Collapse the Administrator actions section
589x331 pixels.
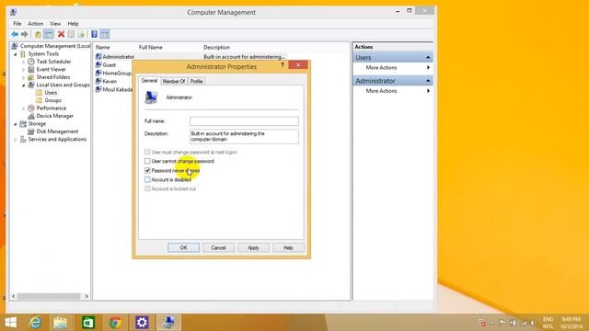428,81
